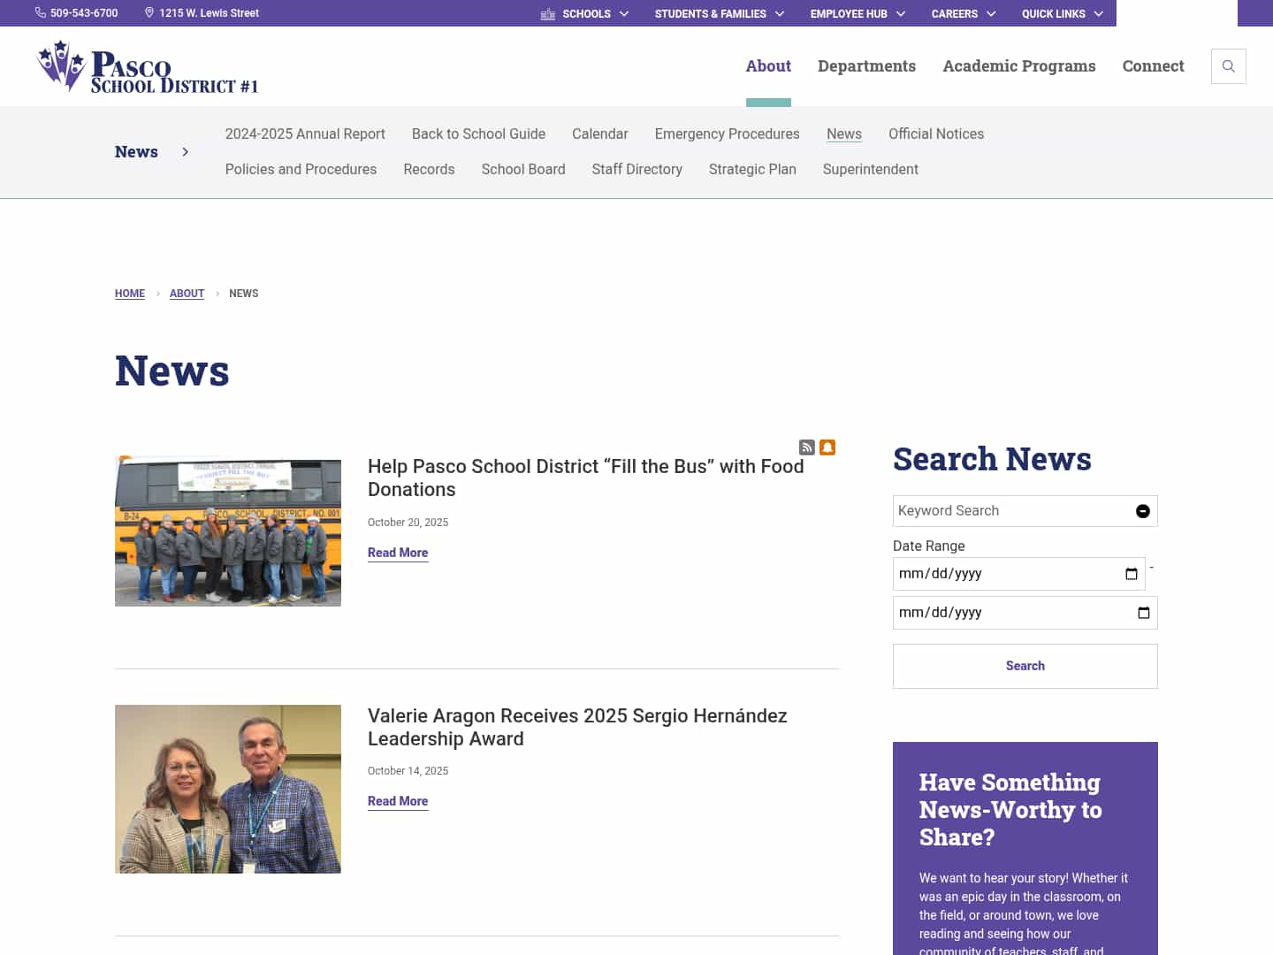This screenshot has height=955, width=1273.
Task: Open the start date calendar picker
Action: 1132,574
